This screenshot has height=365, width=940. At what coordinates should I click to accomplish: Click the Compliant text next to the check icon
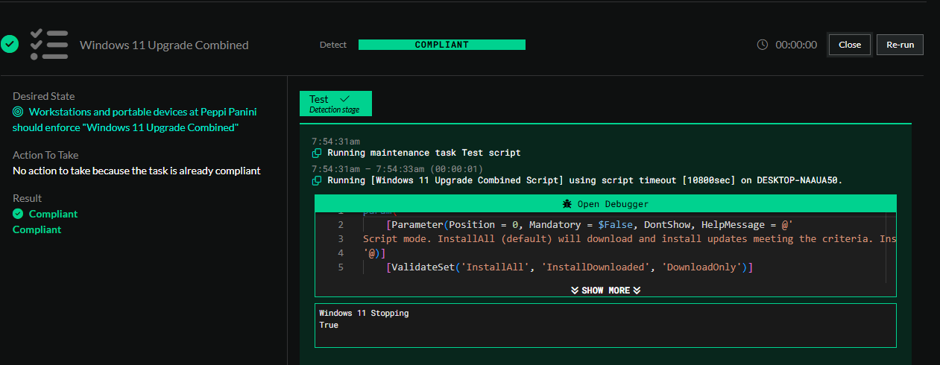(x=53, y=214)
